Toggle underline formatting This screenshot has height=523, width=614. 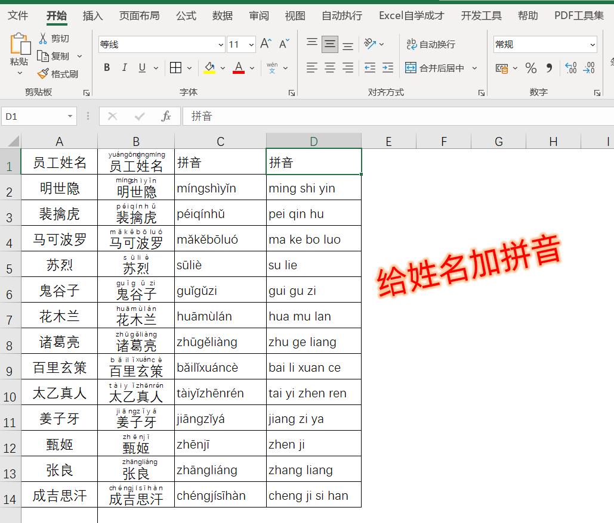click(140, 67)
